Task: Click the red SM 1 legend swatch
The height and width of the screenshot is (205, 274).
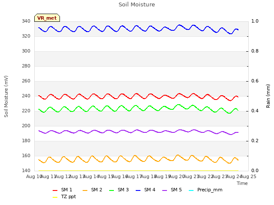Action: tap(55, 190)
